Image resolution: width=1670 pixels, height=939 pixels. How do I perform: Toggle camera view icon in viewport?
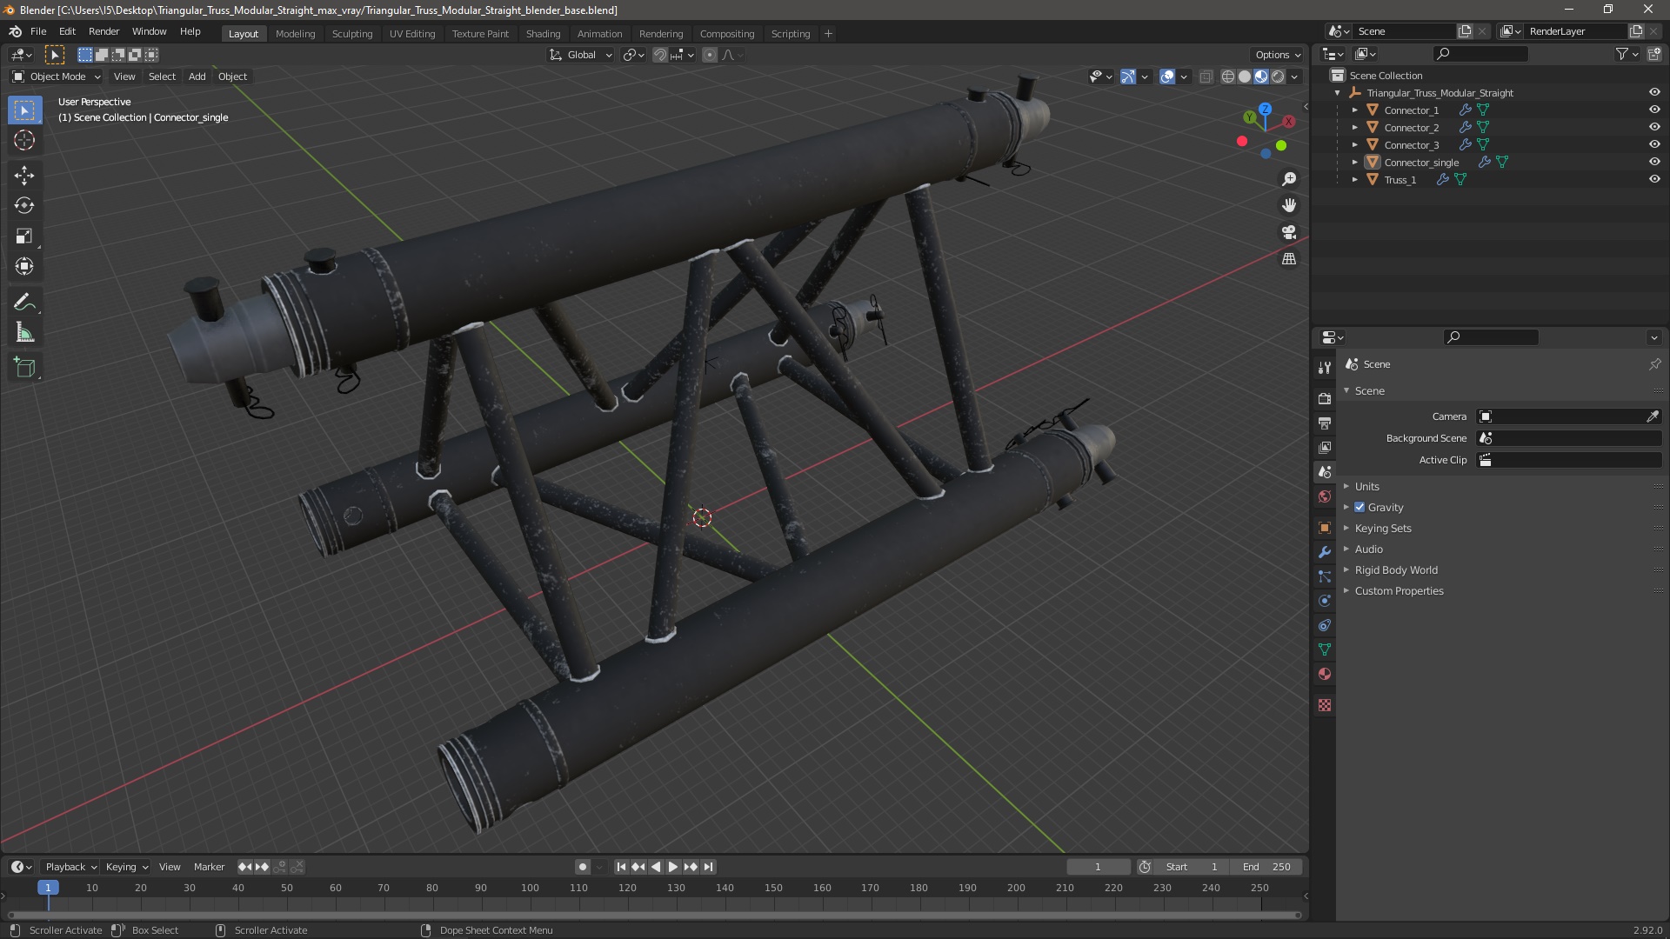point(1289,232)
